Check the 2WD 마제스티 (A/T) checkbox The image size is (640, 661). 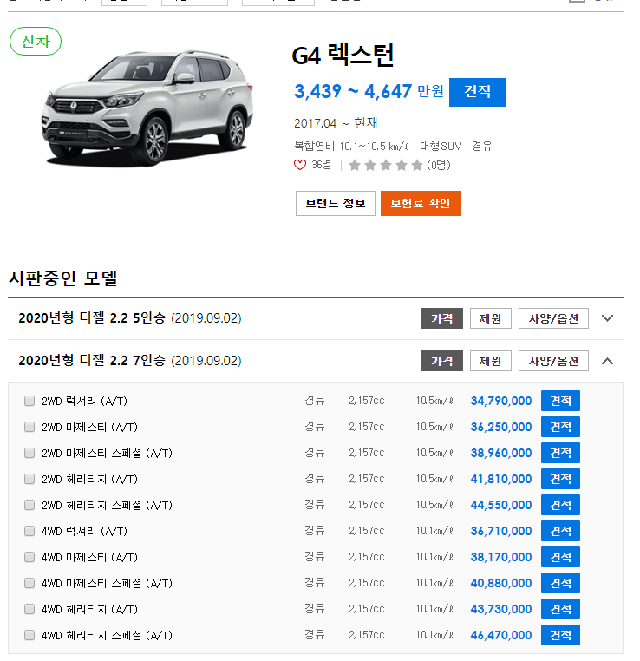tap(29, 427)
